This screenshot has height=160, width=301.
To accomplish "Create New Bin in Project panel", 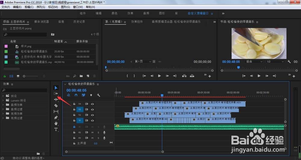I will coord(81,76).
